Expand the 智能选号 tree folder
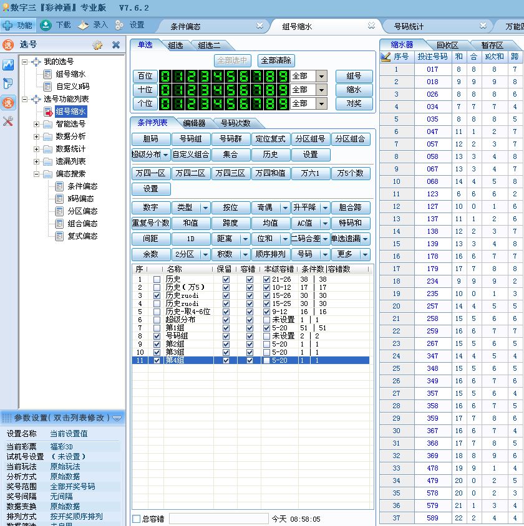The height and width of the screenshot is (526, 524). click(x=36, y=124)
